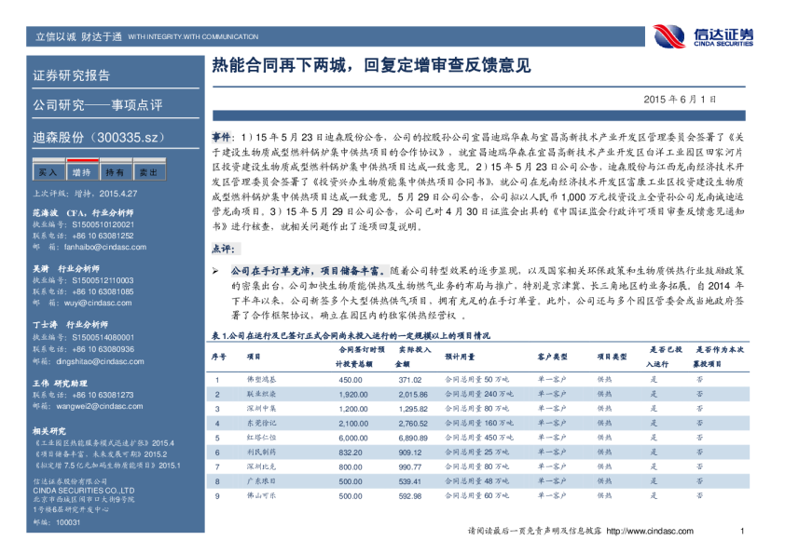Click the red indicator bar above 增持

[x=82, y=159]
